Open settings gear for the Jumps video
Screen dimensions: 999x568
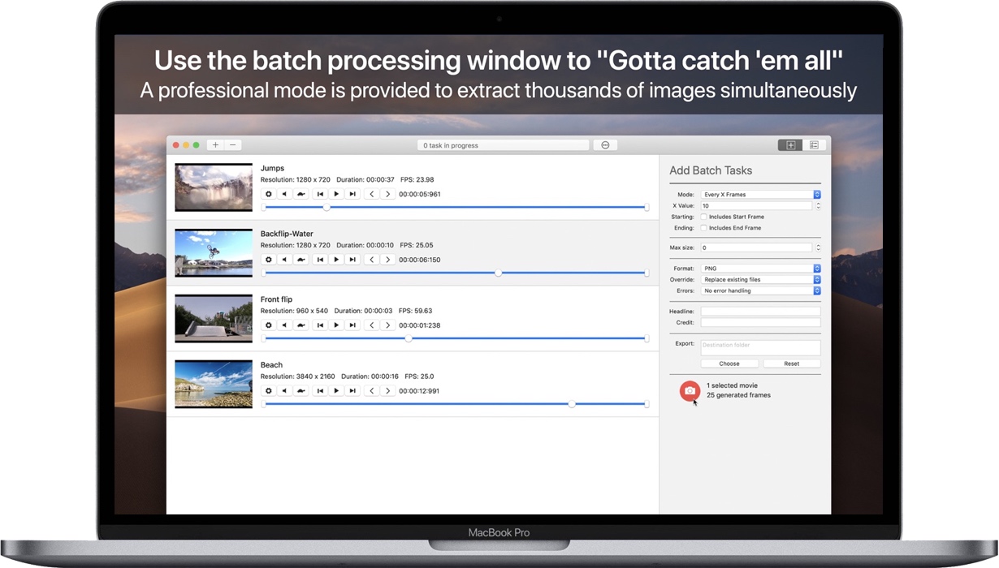click(x=269, y=193)
